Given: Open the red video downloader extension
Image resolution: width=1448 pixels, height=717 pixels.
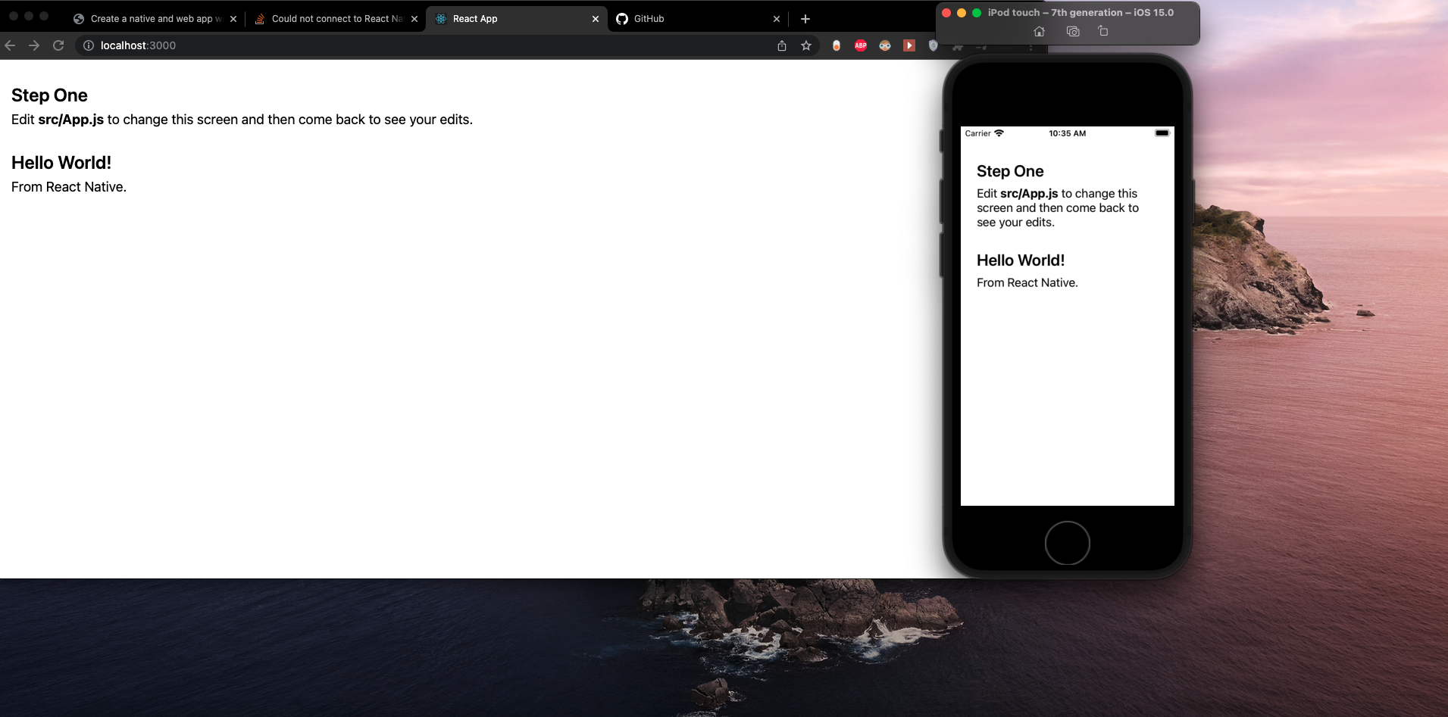Looking at the screenshot, I should tap(909, 45).
